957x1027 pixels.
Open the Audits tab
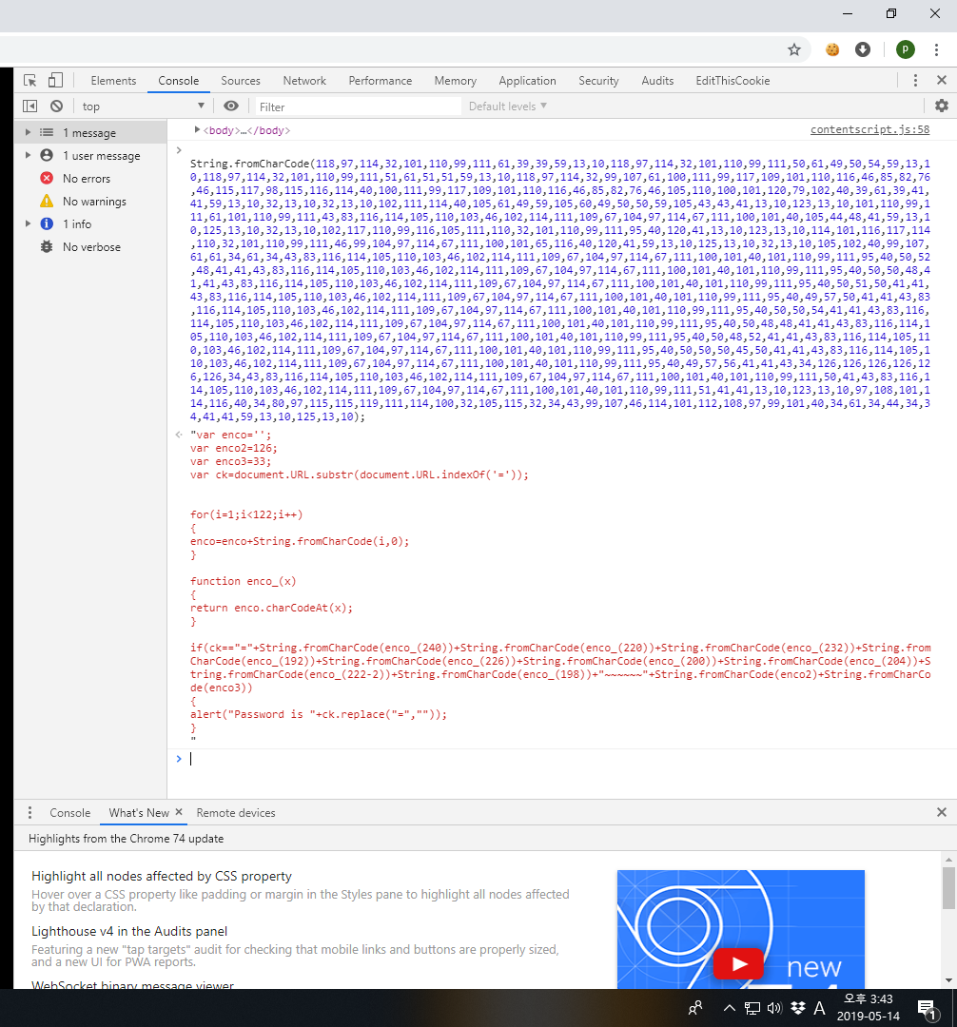click(657, 81)
